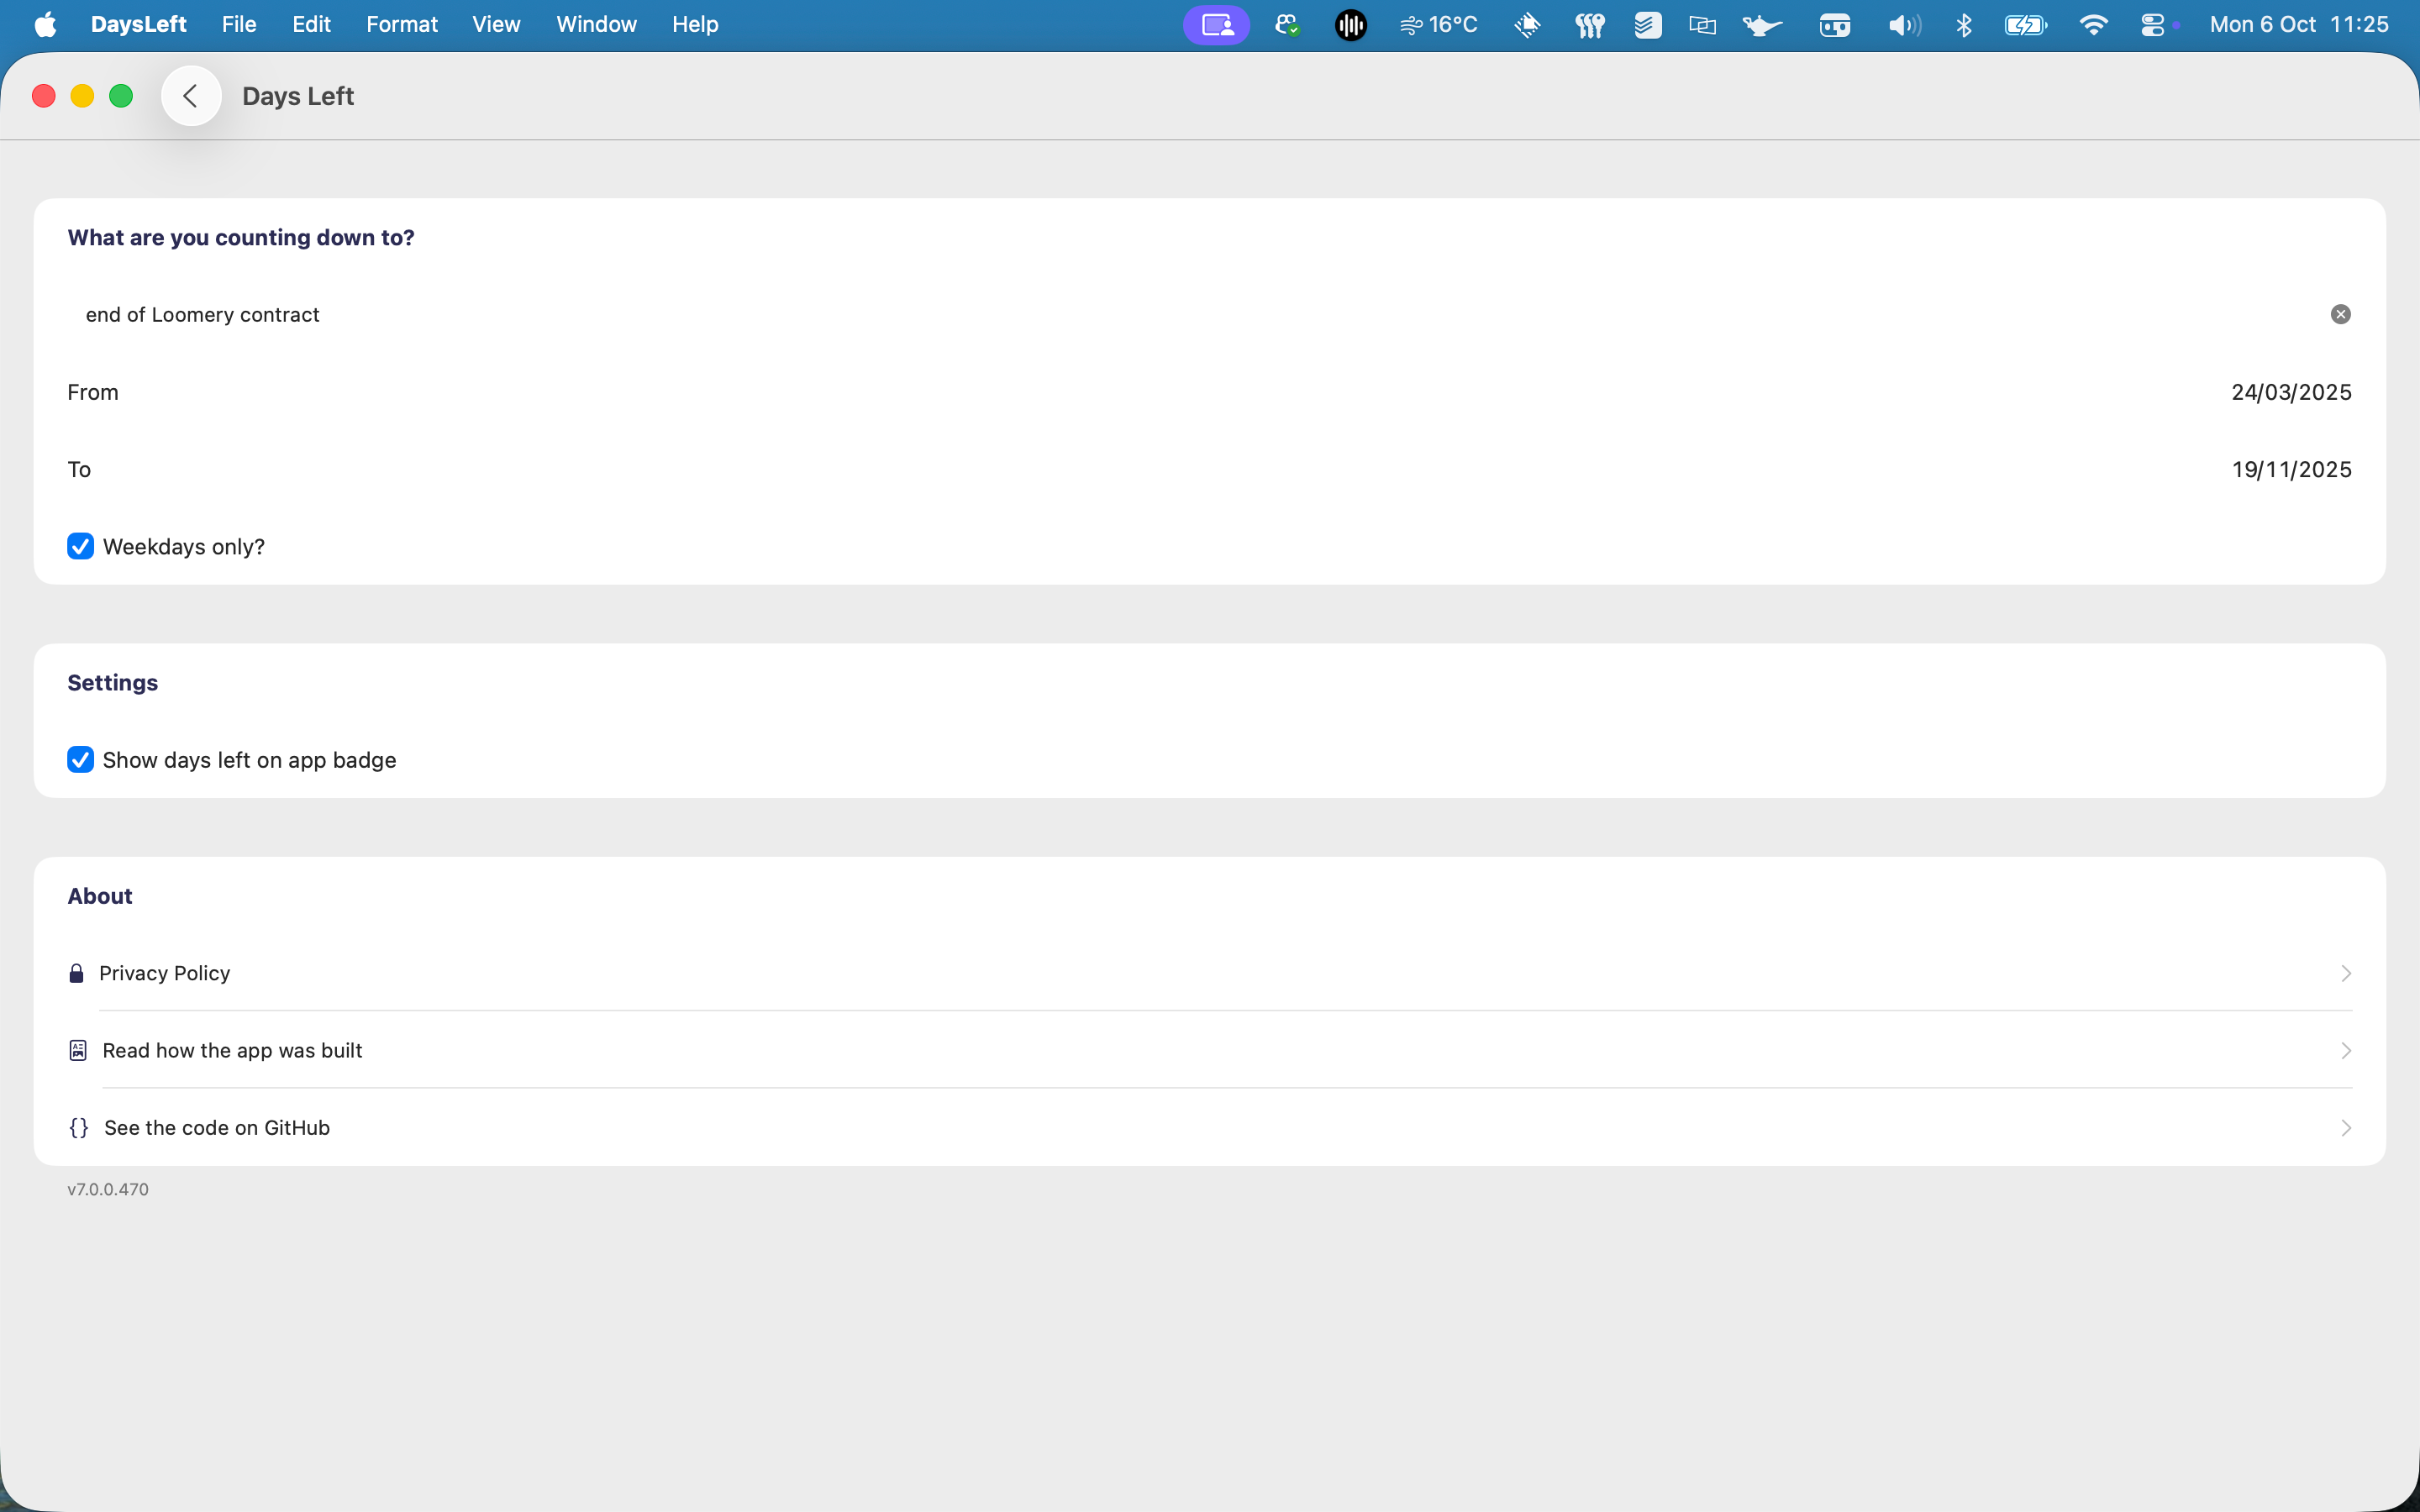Minimize the window with the yellow button
The width and height of the screenshot is (2420, 1512).
(x=82, y=96)
